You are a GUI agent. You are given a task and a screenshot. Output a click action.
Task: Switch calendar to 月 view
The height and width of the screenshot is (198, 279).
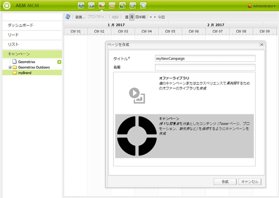click(132, 17)
